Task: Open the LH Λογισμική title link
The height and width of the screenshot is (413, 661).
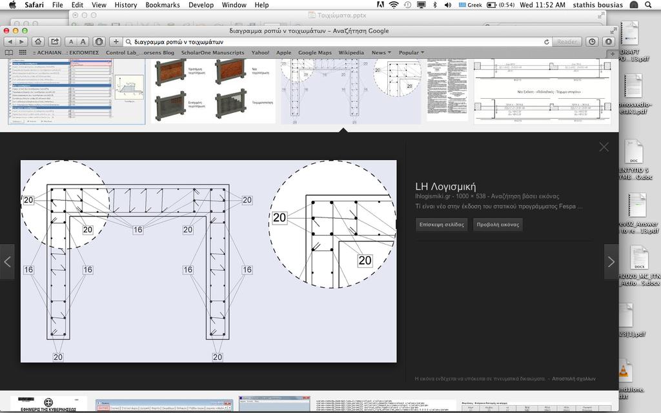Action: (445, 186)
